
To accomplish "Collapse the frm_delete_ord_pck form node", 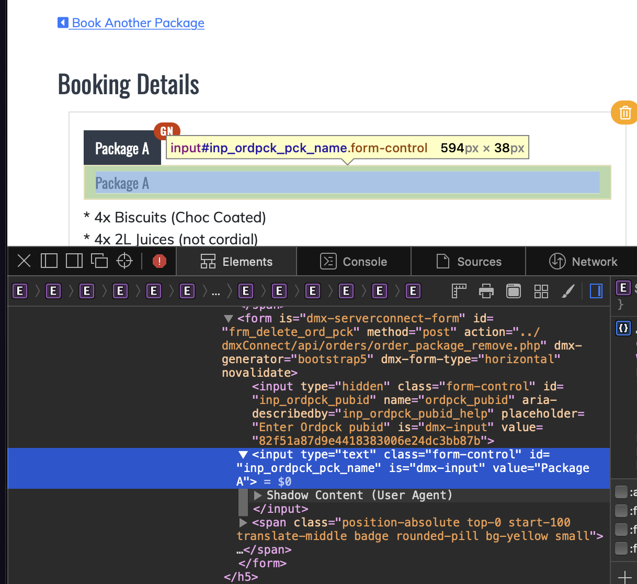I will tap(228, 319).
